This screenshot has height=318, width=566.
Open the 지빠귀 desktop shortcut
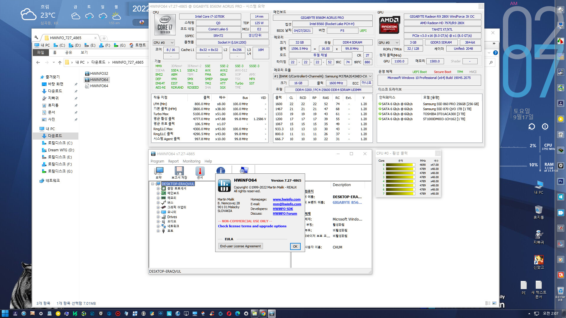pos(539,237)
